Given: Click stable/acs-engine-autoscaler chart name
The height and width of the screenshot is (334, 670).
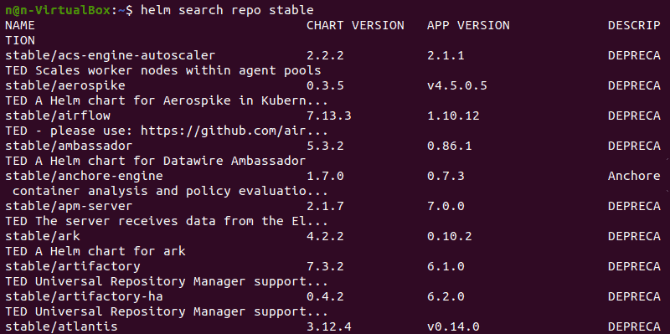Looking at the screenshot, I should pyautogui.click(x=110, y=56).
